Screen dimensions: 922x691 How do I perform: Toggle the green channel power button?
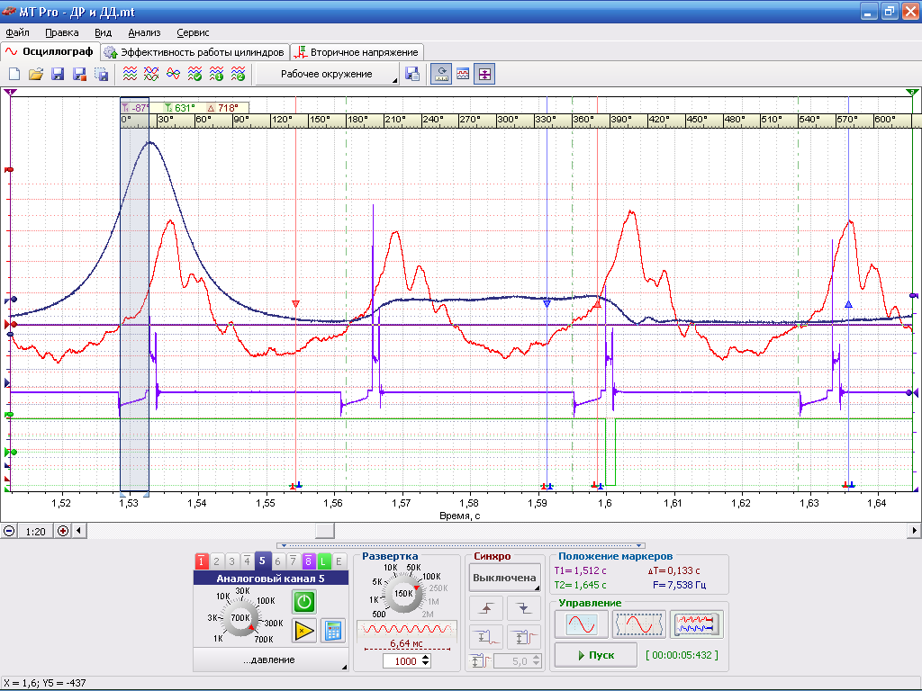[304, 602]
